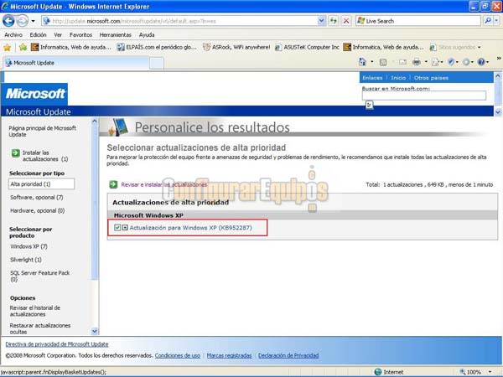The height and width of the screenshot is (377, 503).
Task: Click the Read Mail envelope icon
Action: (x=402, y=62)
